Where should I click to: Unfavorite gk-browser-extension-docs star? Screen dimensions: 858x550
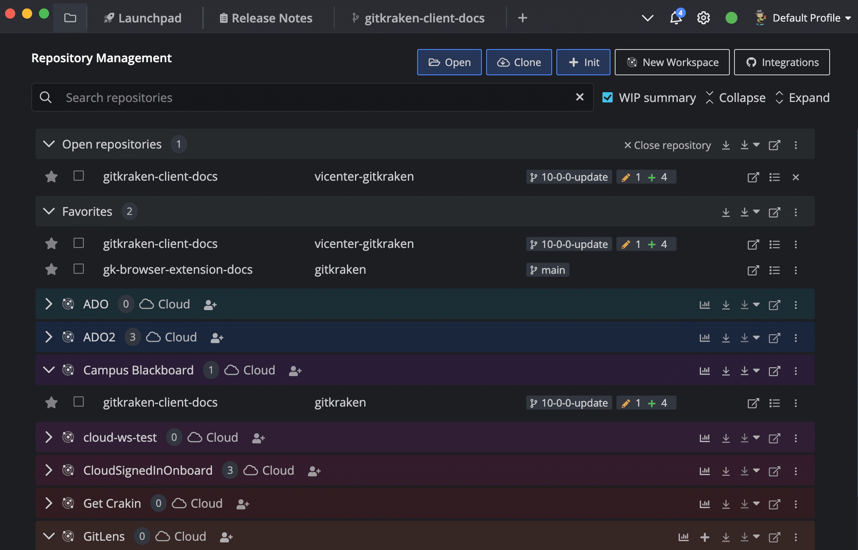(x=51, y=269)
